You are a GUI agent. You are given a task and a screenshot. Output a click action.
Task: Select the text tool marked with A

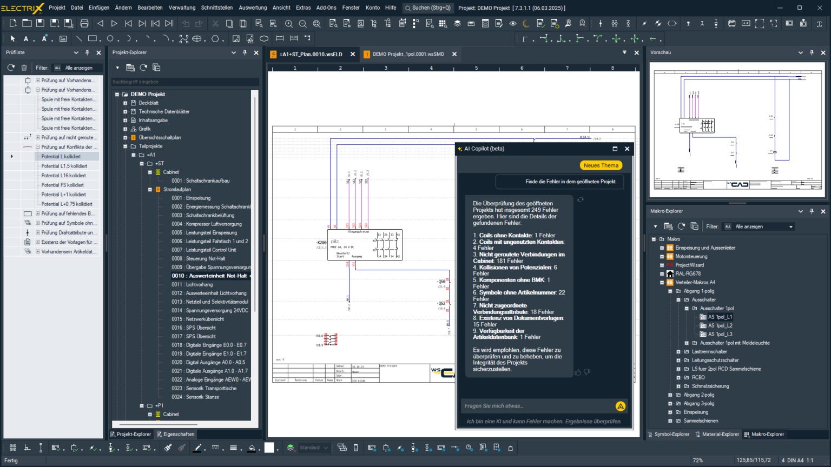[25, 39]
